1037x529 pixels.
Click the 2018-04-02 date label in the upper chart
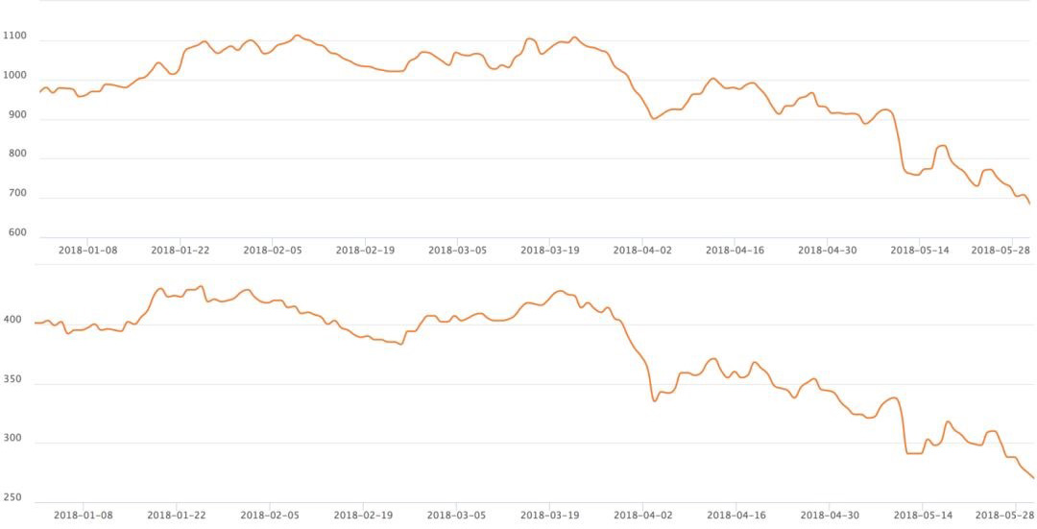642,250
